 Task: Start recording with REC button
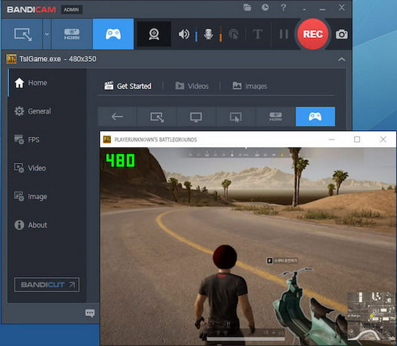pyautogui.click(x=313, y=34)
